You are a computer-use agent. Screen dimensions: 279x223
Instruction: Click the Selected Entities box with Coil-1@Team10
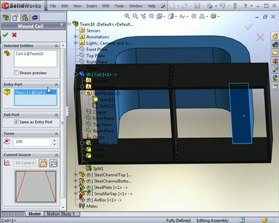tap(36, 59)
